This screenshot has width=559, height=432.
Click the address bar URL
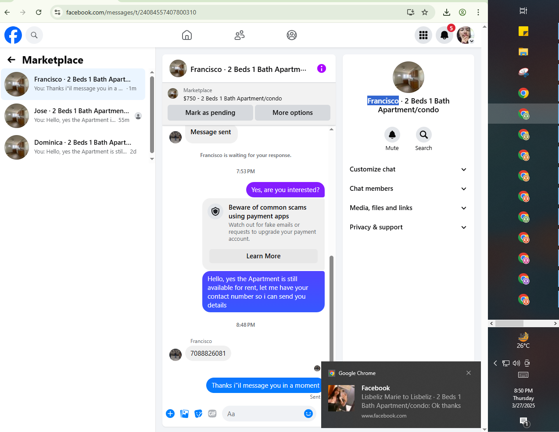click(131, 12)
